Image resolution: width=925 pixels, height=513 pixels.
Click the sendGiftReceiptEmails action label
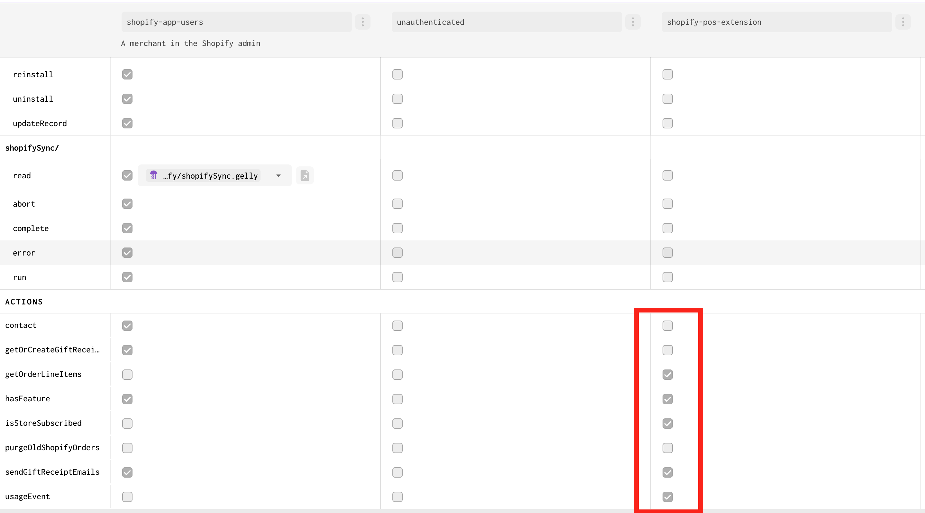[x=52, y=472]
